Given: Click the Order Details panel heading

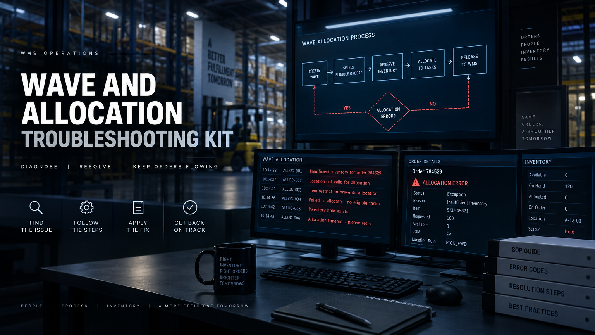Looking at the screenshot, I should pyautogui.click(x=424, y=161).
